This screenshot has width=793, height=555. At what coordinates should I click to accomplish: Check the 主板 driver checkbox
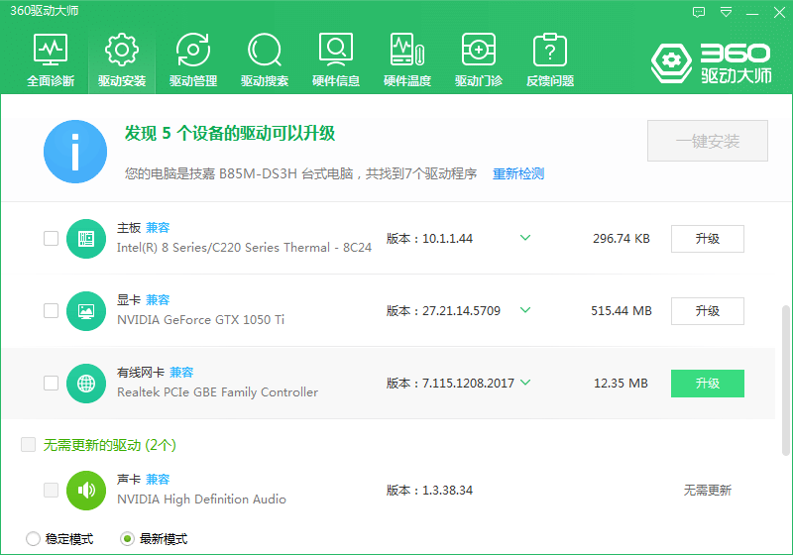click(51, 238)
